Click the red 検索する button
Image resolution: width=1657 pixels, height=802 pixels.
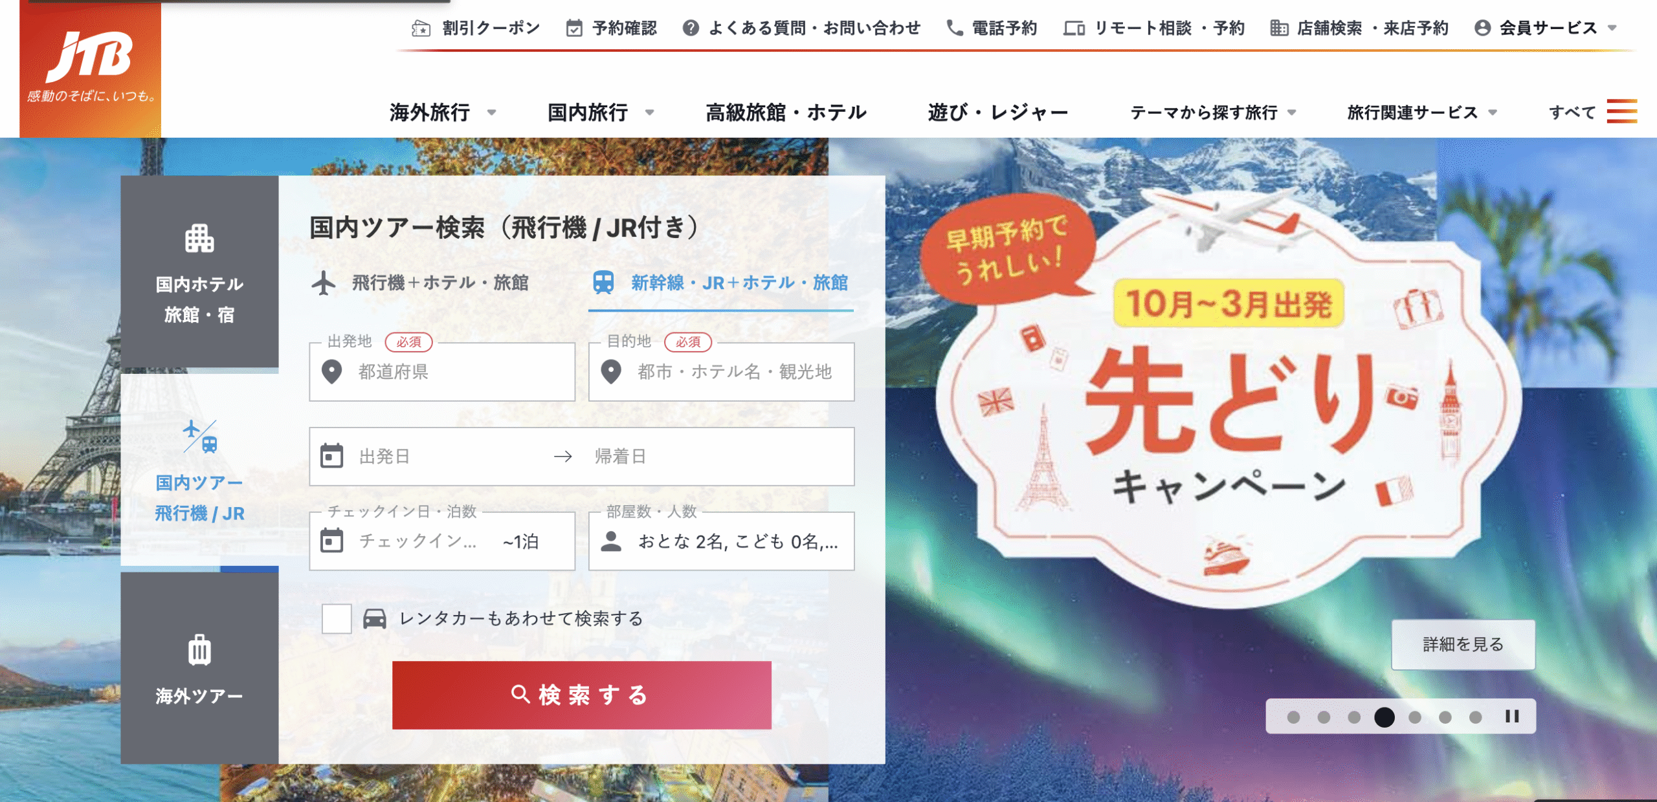coord(581,695)
